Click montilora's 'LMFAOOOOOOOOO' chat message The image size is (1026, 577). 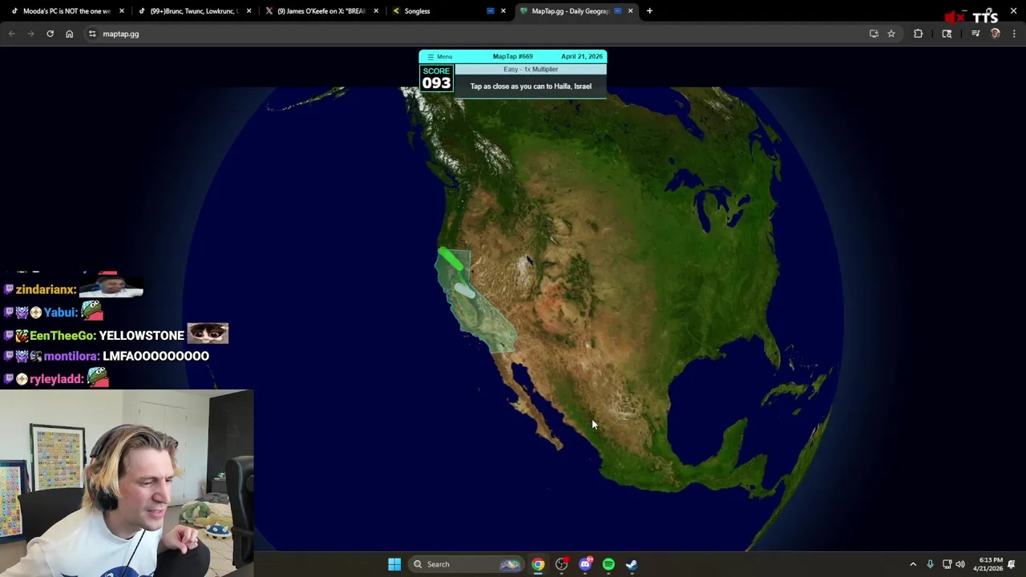(x=156, y=356)
